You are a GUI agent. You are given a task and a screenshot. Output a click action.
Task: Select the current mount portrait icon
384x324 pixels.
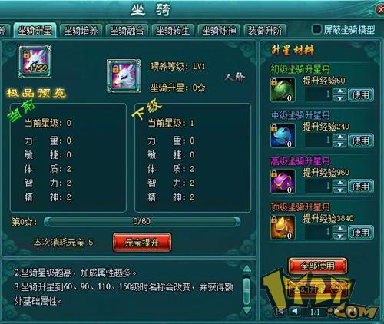(x=124, y=76)
